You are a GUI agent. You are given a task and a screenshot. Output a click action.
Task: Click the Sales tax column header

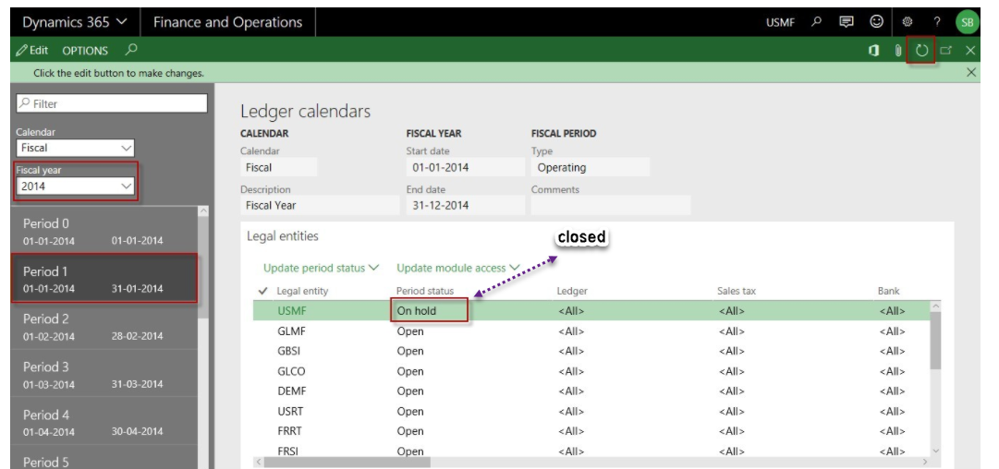click(737, 291)
